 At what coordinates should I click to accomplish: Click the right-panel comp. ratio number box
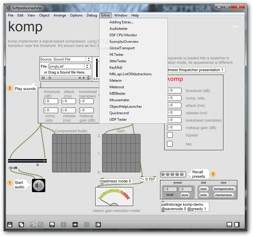[x=174, y=98]
